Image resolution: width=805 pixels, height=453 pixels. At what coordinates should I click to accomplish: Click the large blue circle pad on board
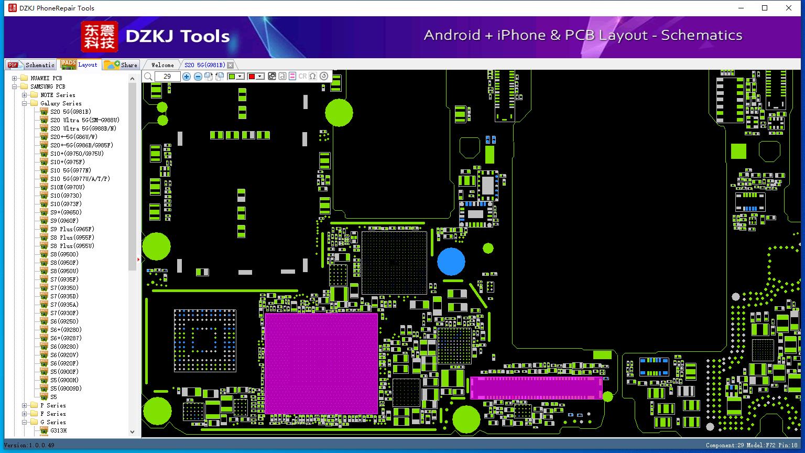[451, 261]
